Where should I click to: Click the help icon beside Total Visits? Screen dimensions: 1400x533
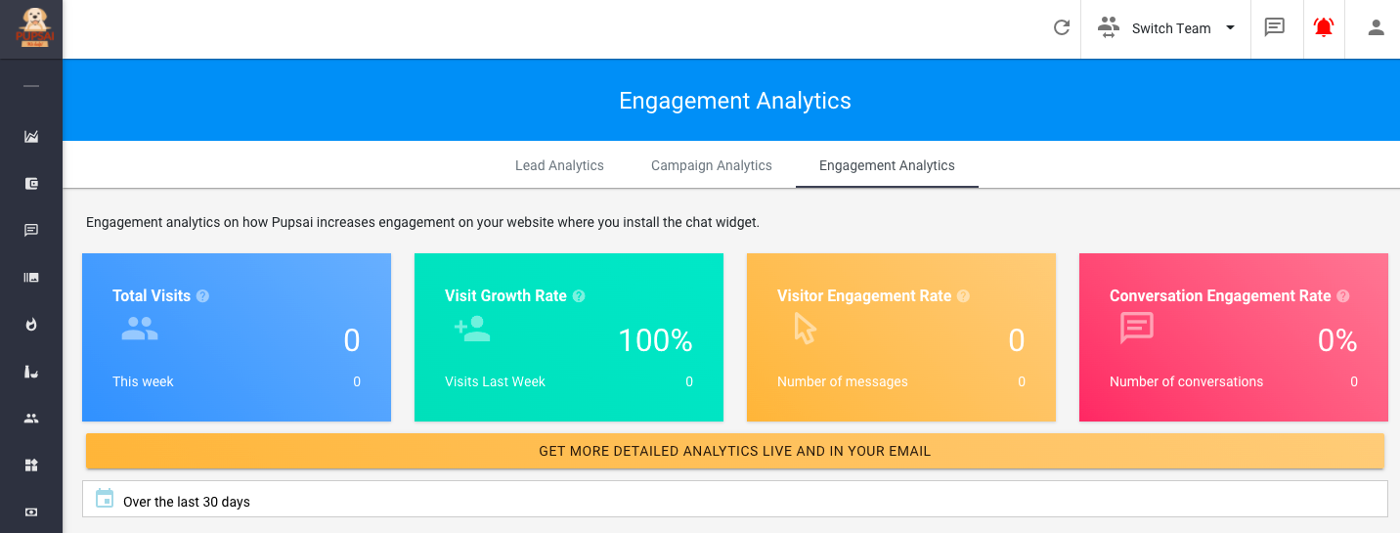[202, 296]
